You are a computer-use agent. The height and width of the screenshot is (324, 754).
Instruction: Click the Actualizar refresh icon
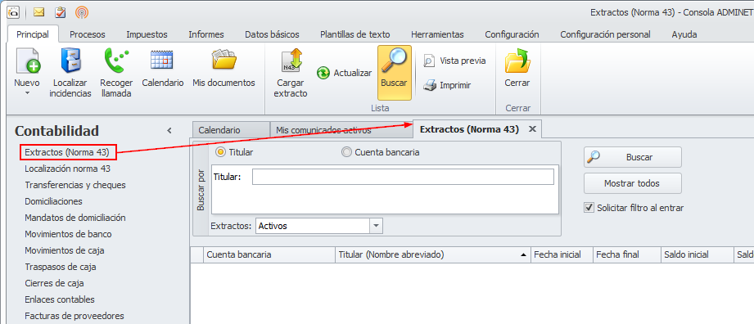[x=323, y=73]
